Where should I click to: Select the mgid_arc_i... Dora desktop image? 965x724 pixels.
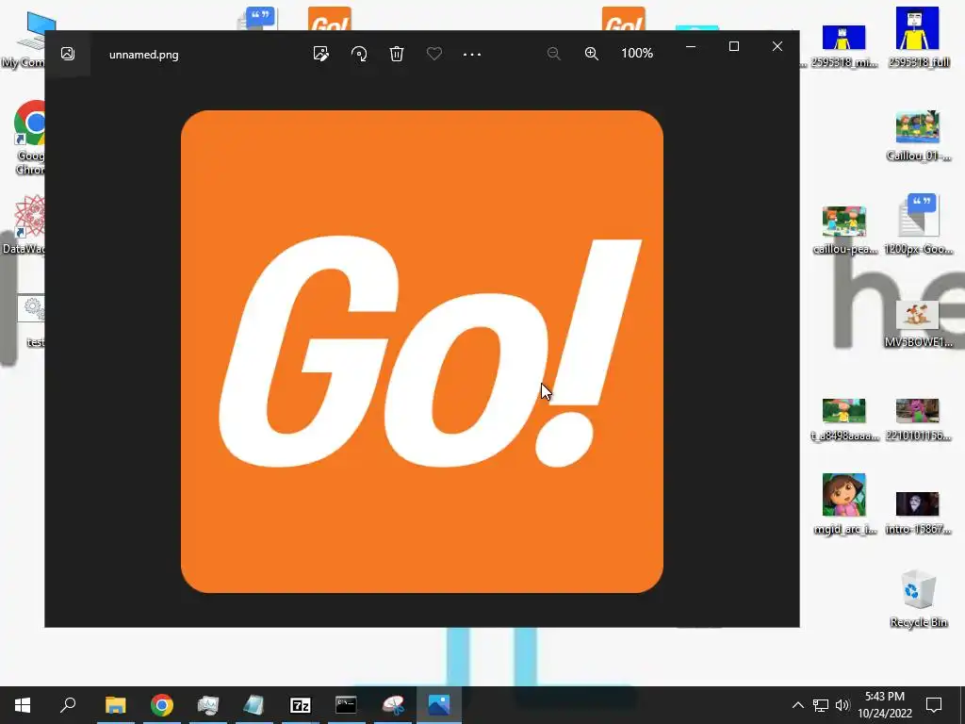tap(843, 503)
